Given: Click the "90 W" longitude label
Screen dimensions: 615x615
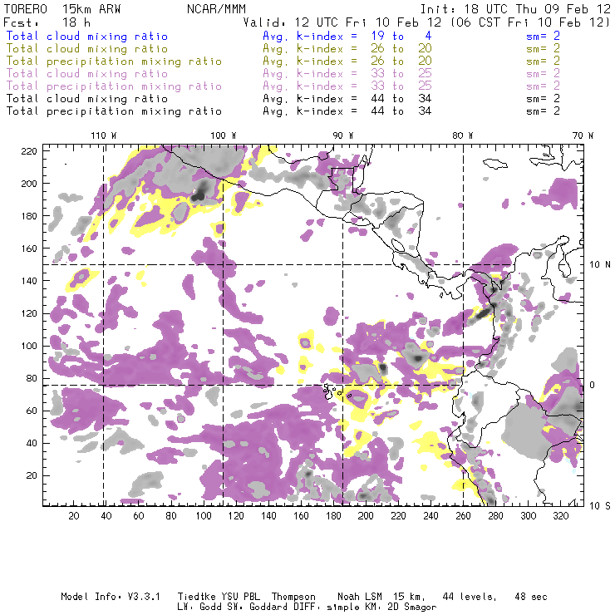Looking at the screenshot, I should [343, 135].
